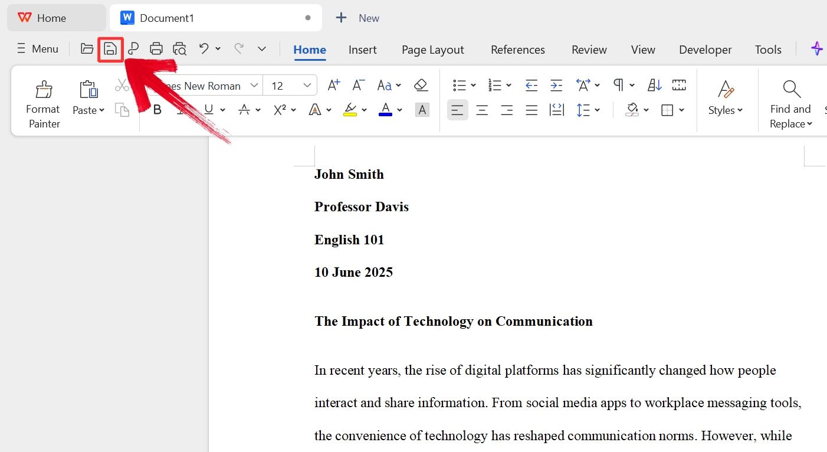Click the Save icon in quick access toolbar
Screen dimensions: 827x452
point(110,49)
